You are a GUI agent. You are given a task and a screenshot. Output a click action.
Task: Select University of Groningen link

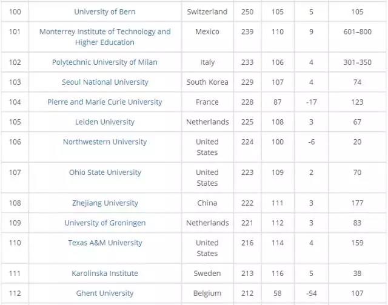pyautogui.click(x=105, y=223)
